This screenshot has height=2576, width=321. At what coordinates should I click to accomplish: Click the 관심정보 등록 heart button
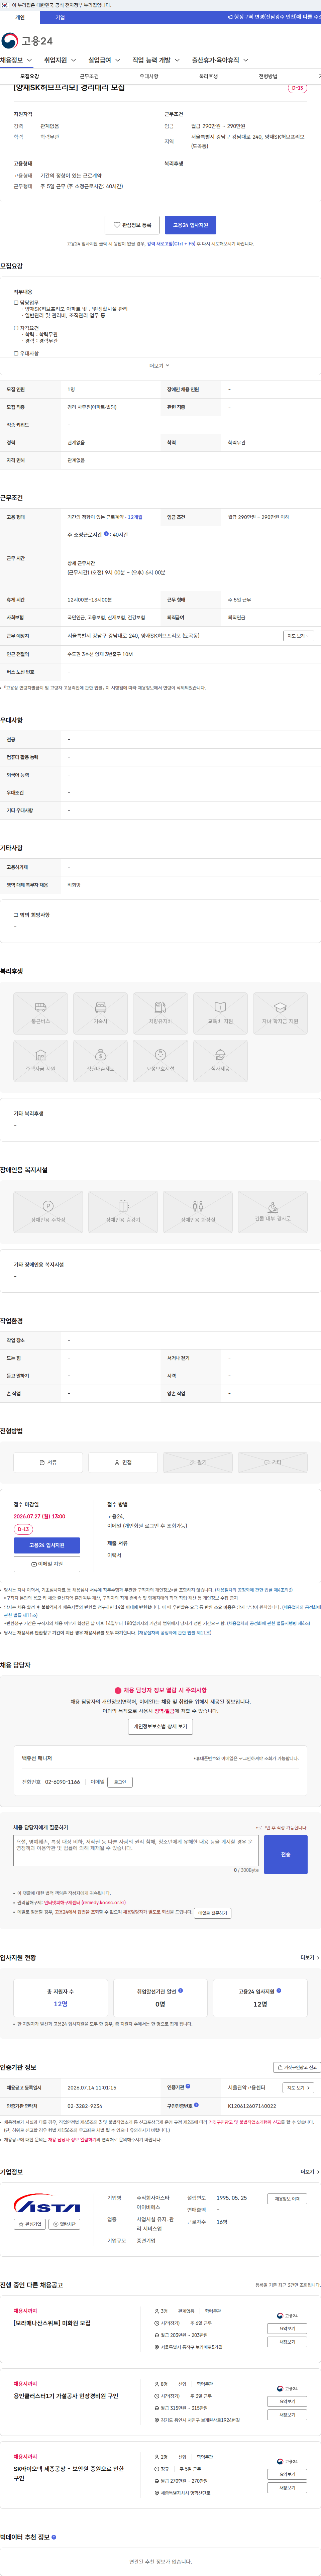132,225
